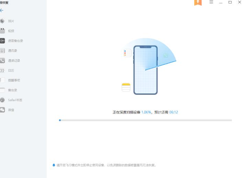This screenshot has height=178, width=242.
Task: Choose the 语音备忘录 voice memos icon
Action: pos(2,41)
